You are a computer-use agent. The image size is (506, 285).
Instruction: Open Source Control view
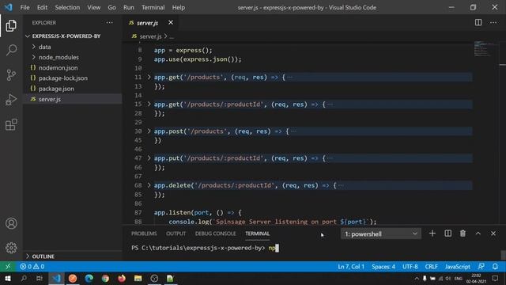click(11, 75)
